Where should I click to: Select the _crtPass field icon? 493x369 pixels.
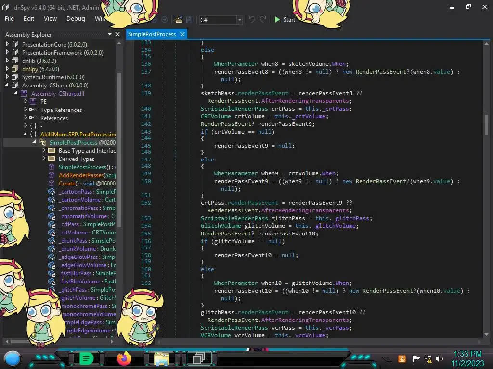click(x=52, y=224)
